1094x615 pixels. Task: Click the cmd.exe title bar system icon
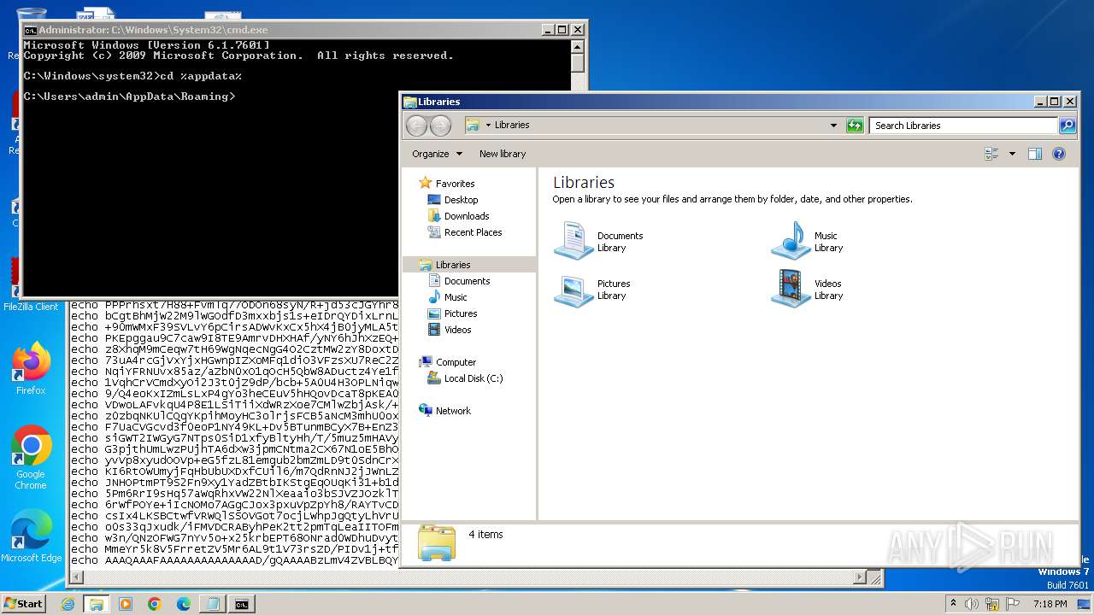coord(30,29)
